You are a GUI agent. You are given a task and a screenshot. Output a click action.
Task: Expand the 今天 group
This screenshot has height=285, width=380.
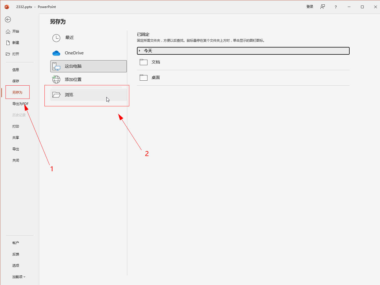140,51
